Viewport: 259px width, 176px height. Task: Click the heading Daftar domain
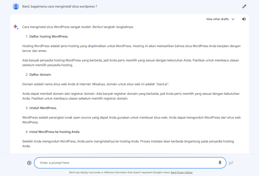[x=40, y=74]
